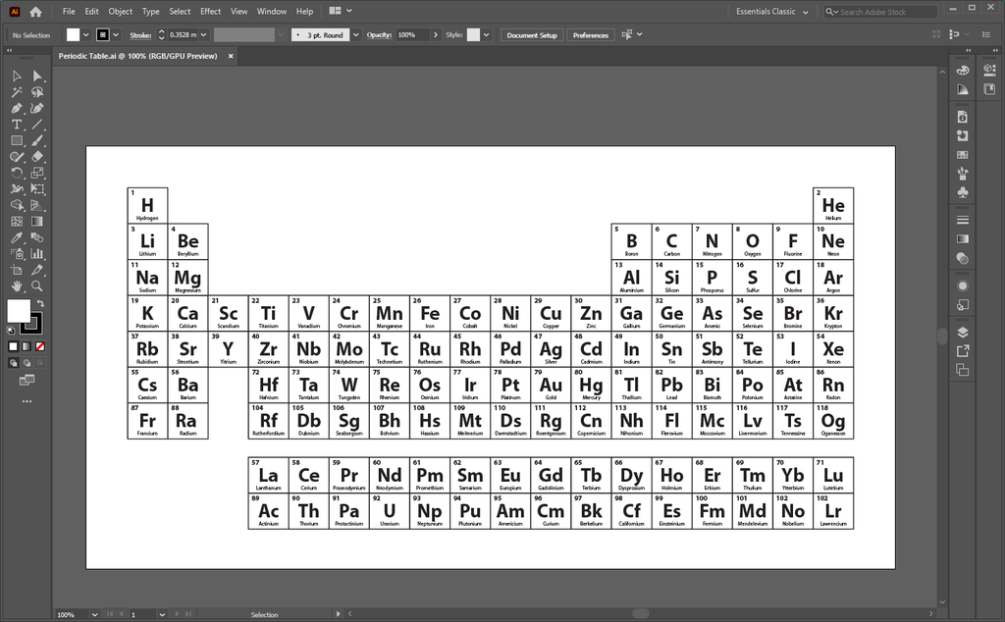The image size is (1005, 622).
Task: Open the zoom level dropdown
Action: (x=94, y=615)
